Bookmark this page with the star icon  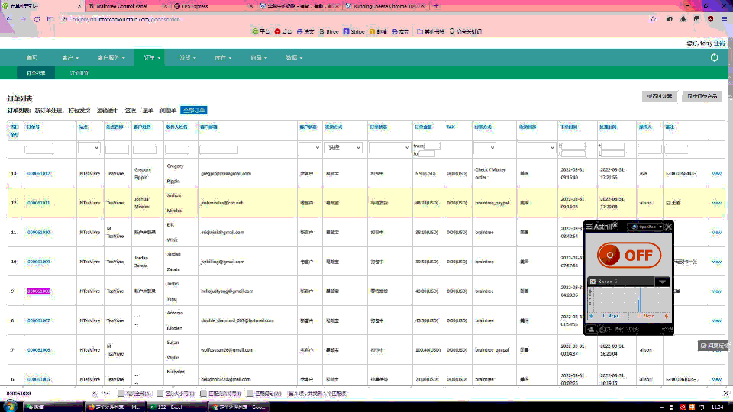(653, 19)
